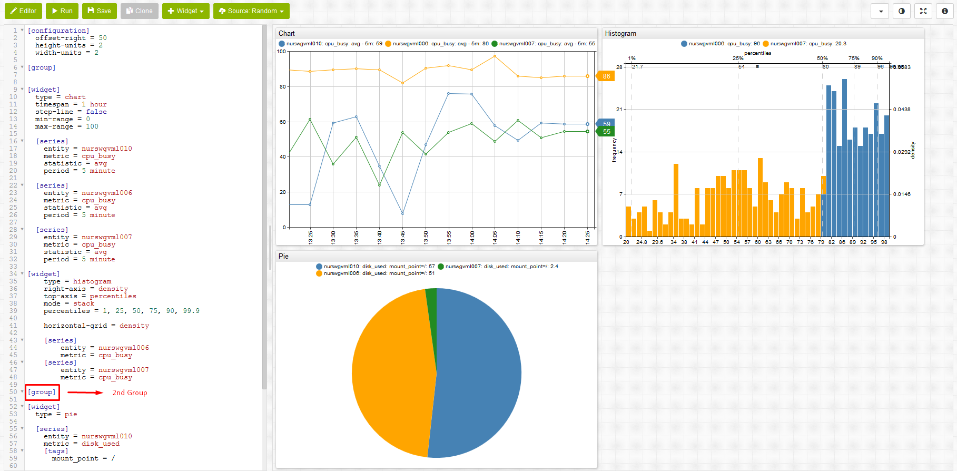Collapse the [group] fold on line 6

point(22,67)
